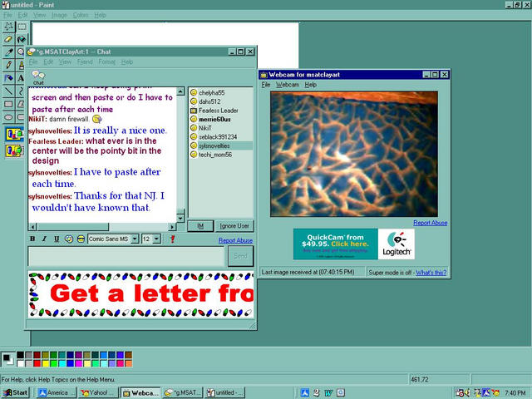Choose the Pencil tool in Paint
Image resolution: width=532 pixels, height=399 pixels.
point(8,65)
